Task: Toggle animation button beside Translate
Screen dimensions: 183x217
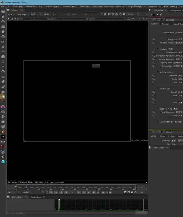Action: point(154,76)
